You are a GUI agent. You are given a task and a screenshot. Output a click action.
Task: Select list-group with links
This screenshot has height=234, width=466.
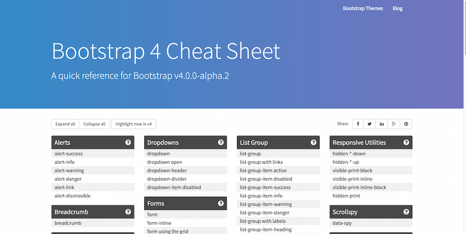pos(278,162)
